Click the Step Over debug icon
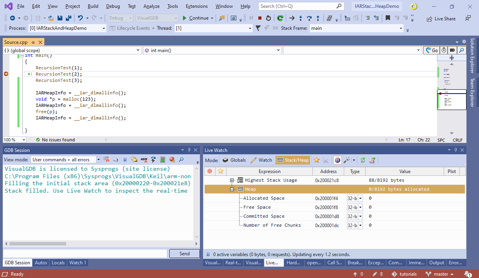This screenshot has height=278, width=479. tap(309, 18)
